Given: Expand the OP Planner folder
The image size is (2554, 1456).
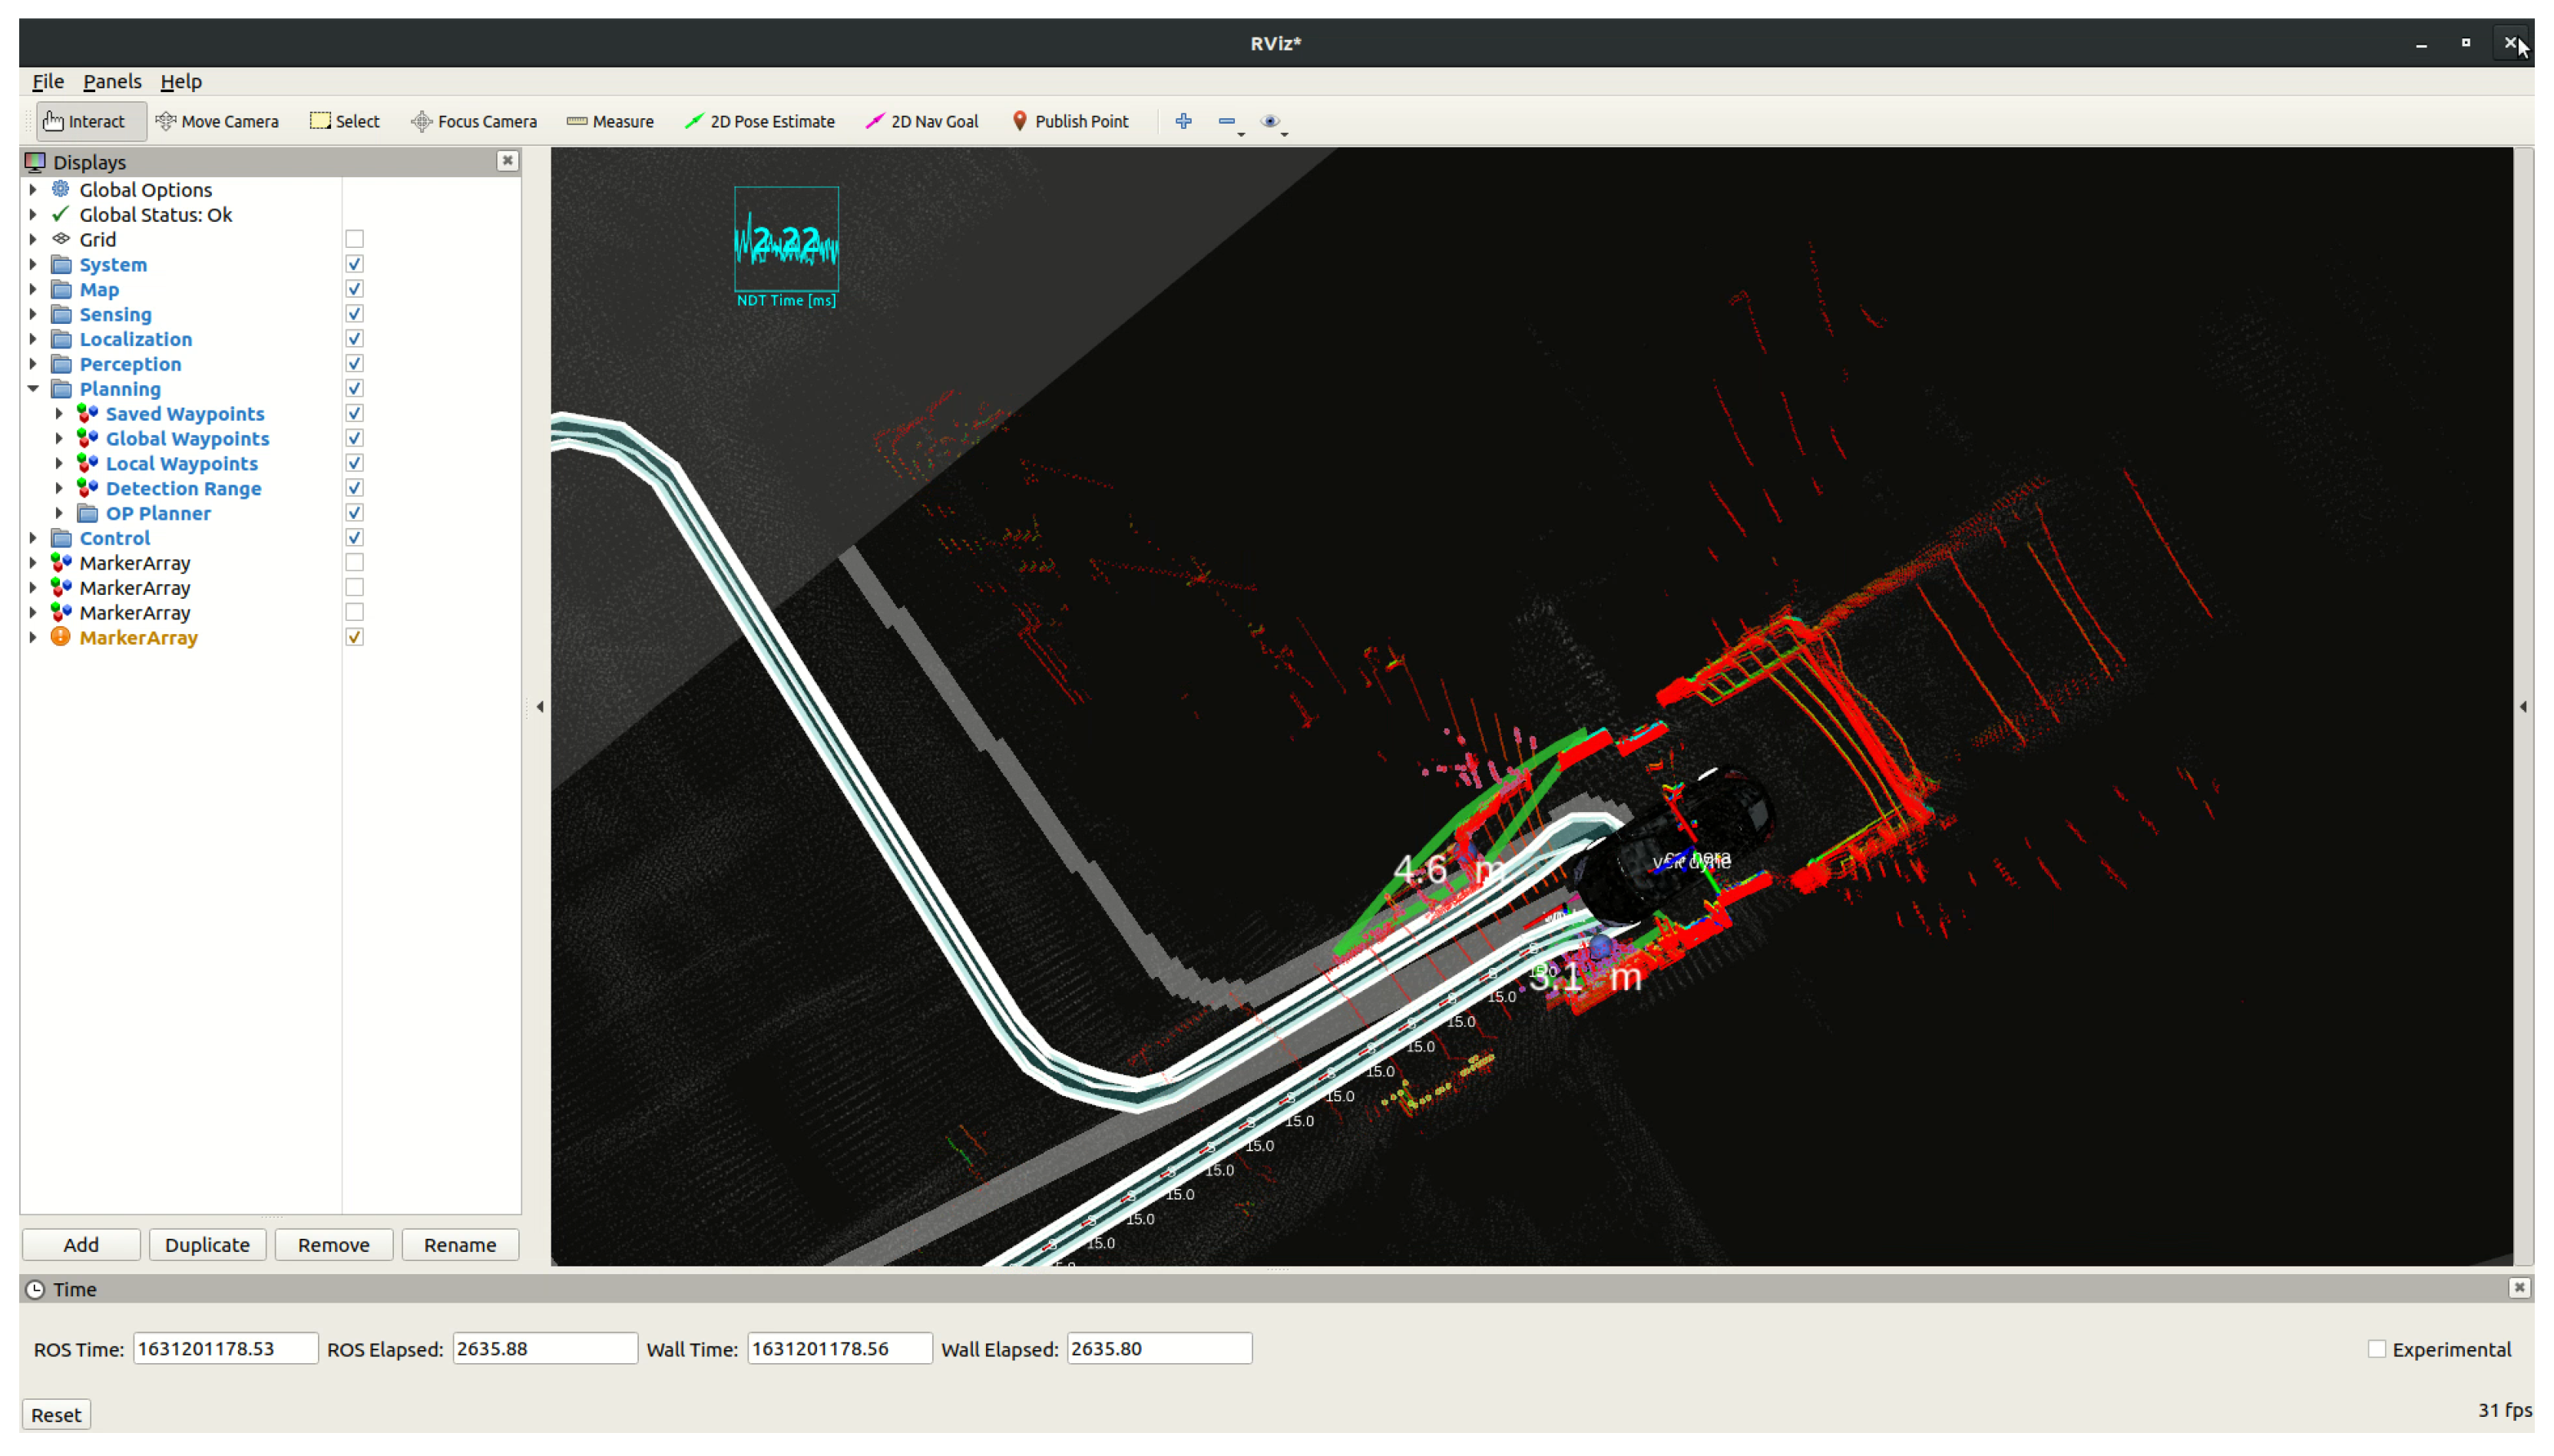Looking at the screenshot, I should point(59,513).
